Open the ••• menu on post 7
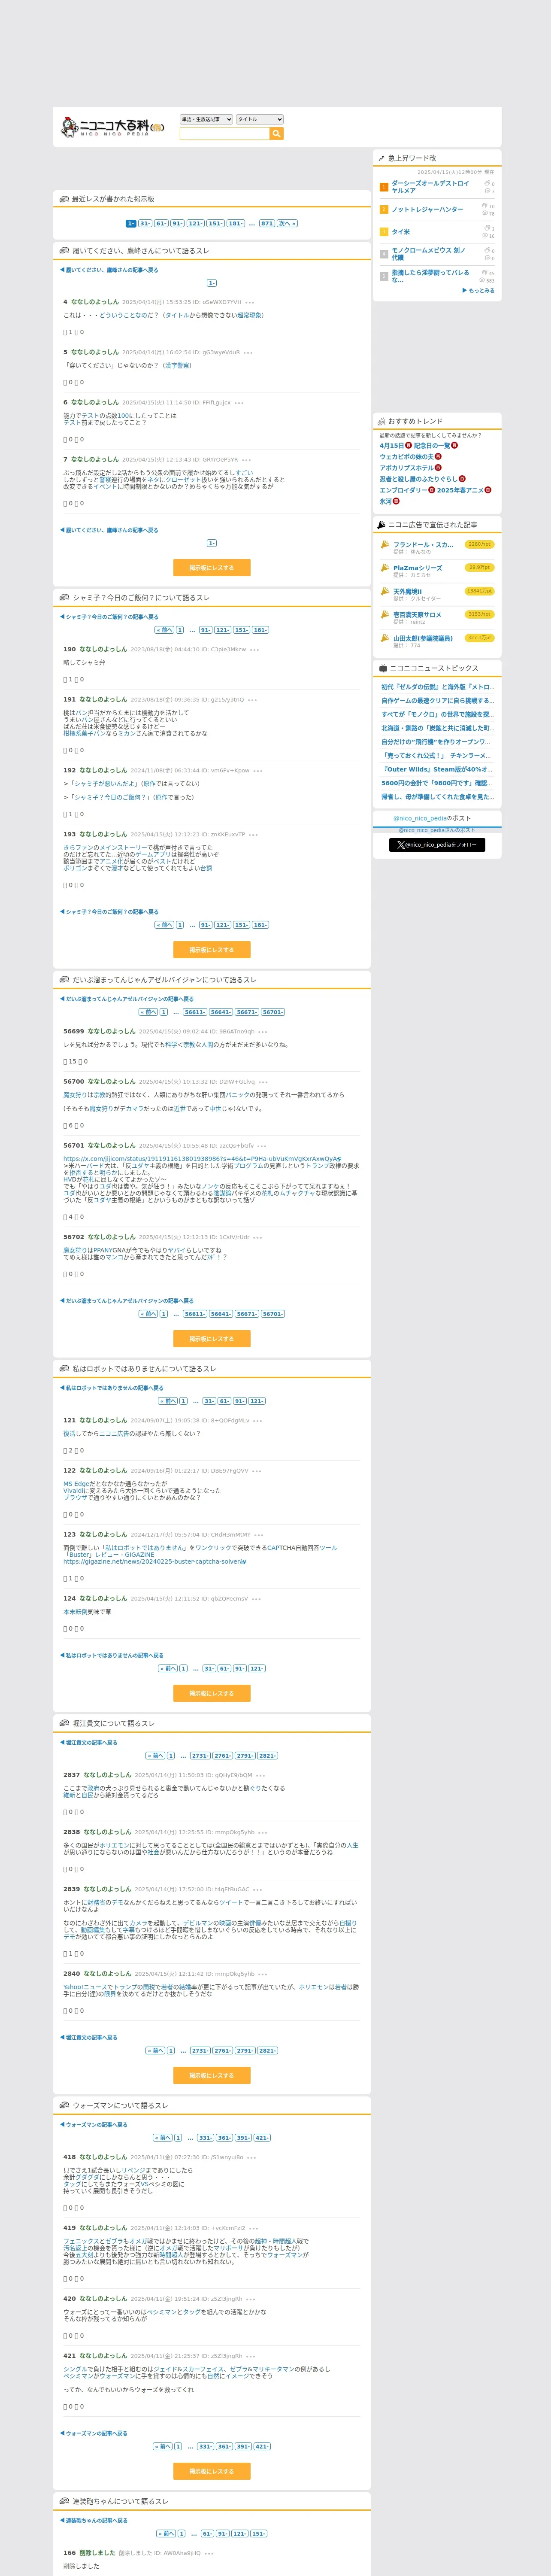This screenshot has width=551, height=2576. pos(246,460)
